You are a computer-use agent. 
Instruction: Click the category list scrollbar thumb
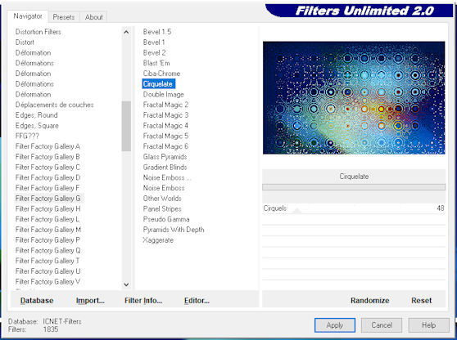pyautogui.click(x=126, y=126)
